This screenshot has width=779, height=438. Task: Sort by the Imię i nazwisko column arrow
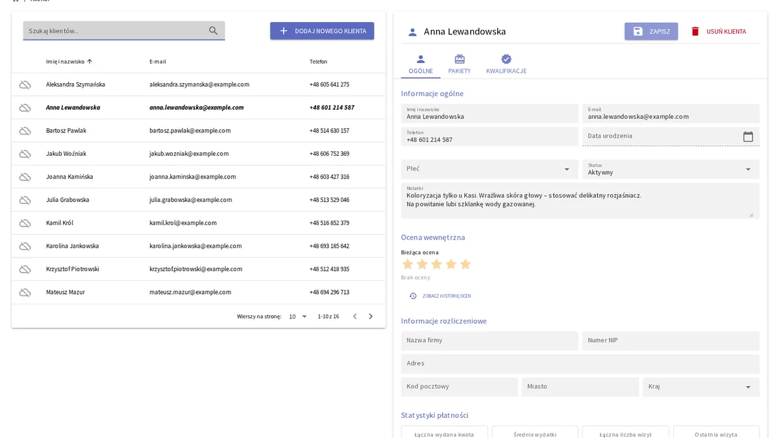pos(90,62)
